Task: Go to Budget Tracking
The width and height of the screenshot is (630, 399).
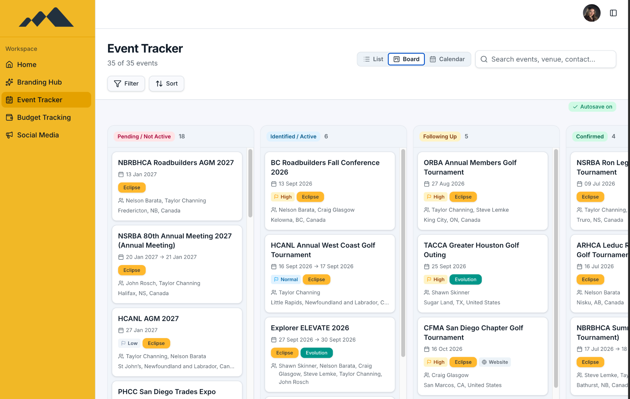Action: [46, 117]
